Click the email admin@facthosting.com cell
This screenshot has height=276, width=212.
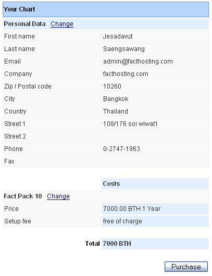point(155,61)
